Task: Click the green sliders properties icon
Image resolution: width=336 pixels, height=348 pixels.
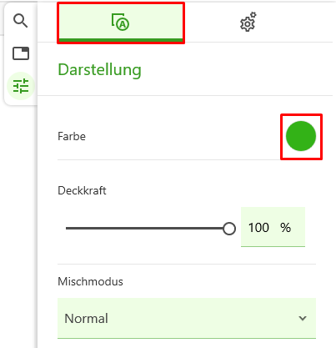Action: point(21,86)
